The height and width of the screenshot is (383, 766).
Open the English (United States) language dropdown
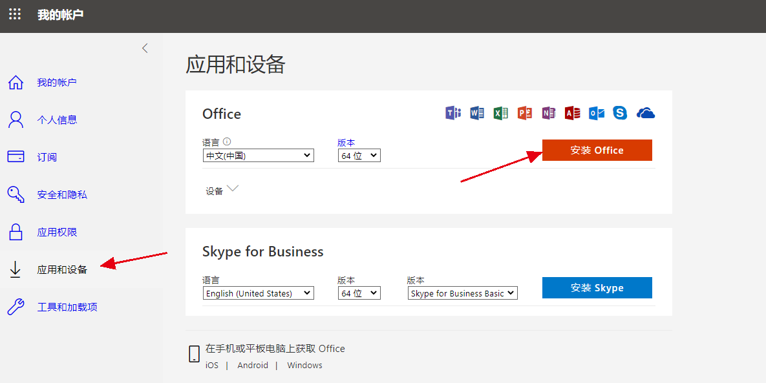click(x=258, y=293)
